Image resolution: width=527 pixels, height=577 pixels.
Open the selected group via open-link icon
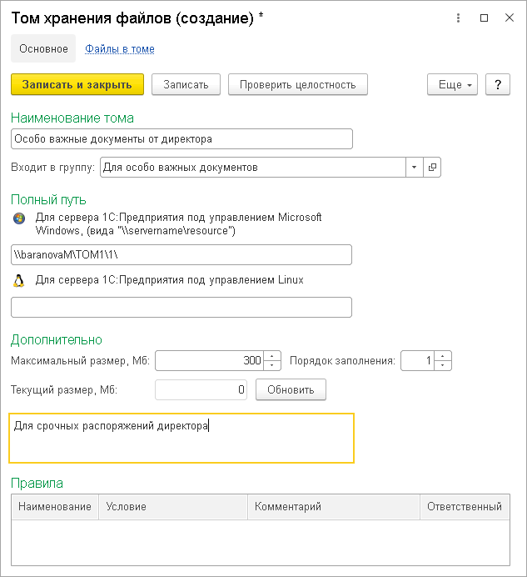[x=432, y=168]
